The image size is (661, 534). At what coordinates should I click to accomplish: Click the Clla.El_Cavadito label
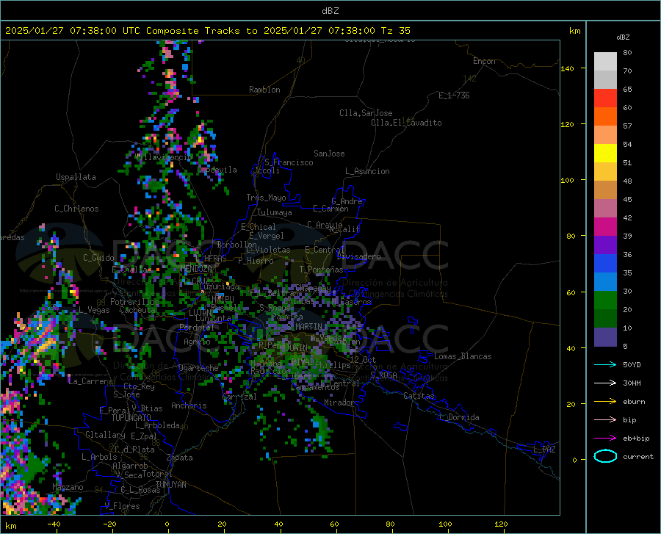406,123
